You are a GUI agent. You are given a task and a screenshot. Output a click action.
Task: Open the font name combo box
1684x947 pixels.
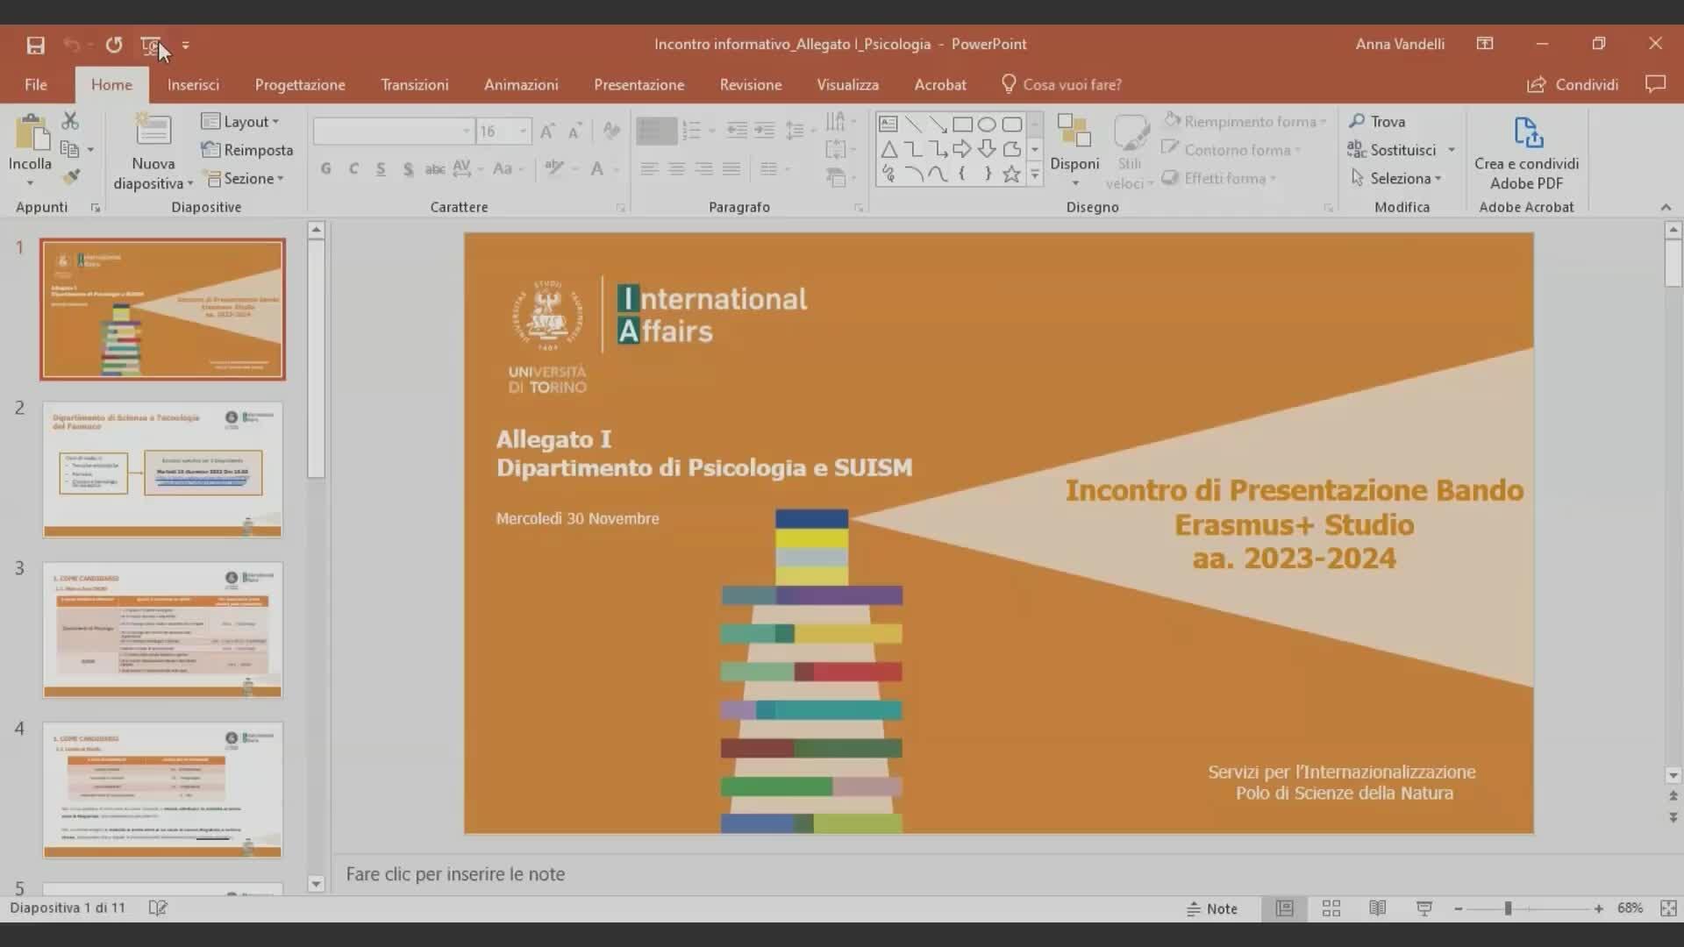point(393,131)
